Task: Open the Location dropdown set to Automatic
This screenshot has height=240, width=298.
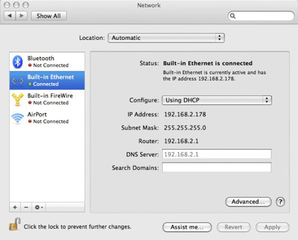Action: point(166,38)
